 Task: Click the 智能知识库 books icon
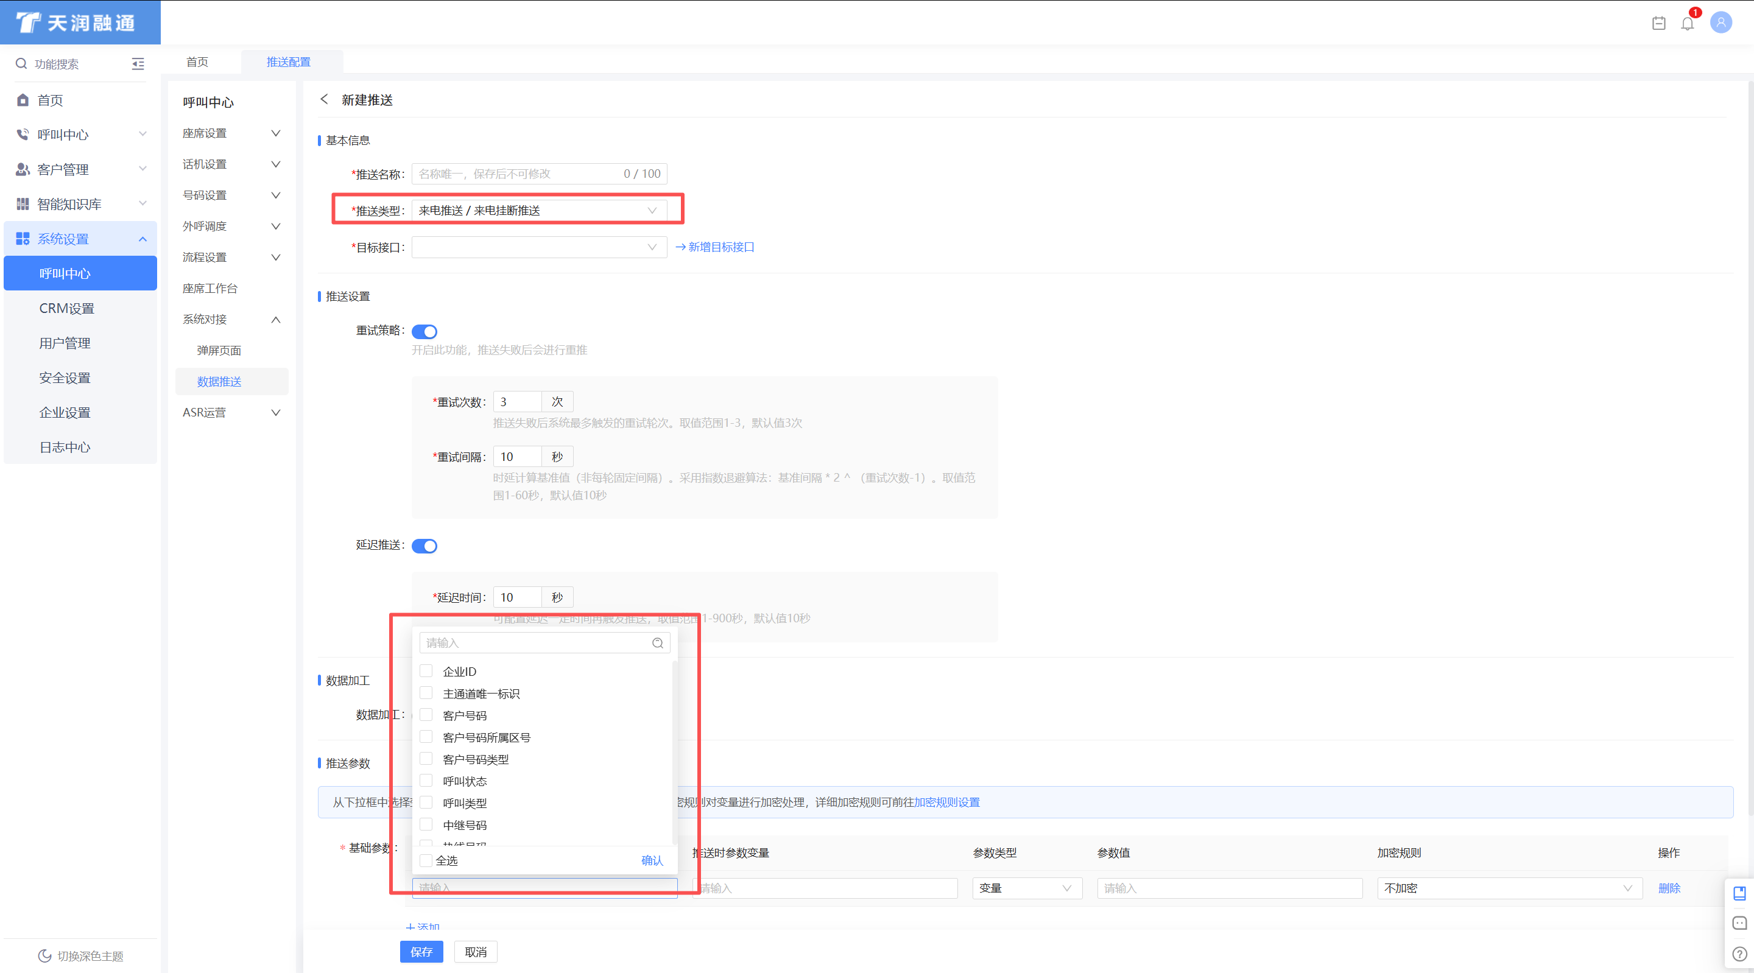coord(23,204)
